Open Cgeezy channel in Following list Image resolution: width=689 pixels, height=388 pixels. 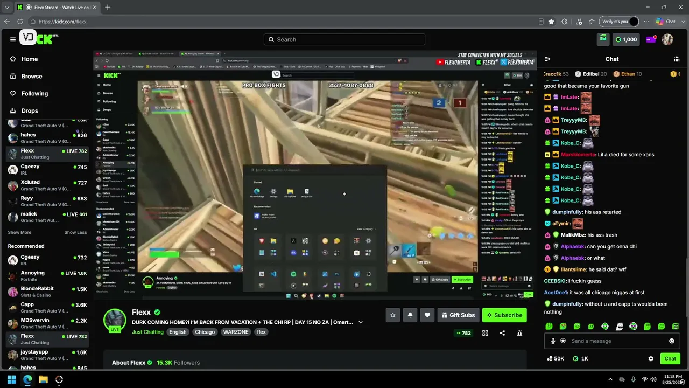pyautogui.click(x=47, y=170)
